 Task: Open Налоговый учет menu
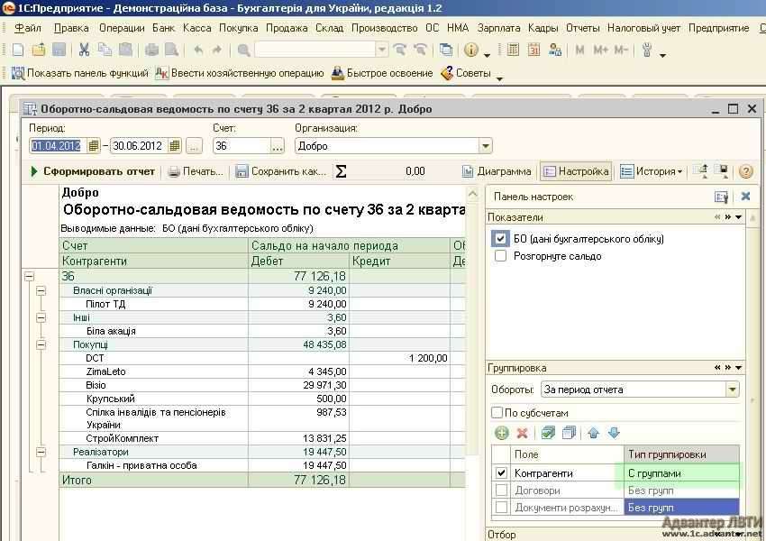(x=643, y=28)
